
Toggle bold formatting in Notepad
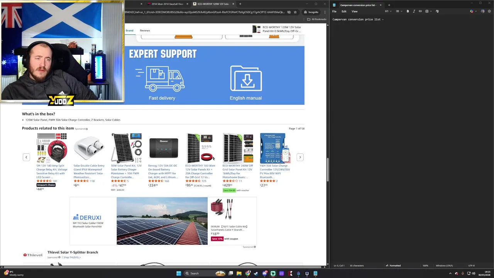pyautogui.click(x=408, y=11)
